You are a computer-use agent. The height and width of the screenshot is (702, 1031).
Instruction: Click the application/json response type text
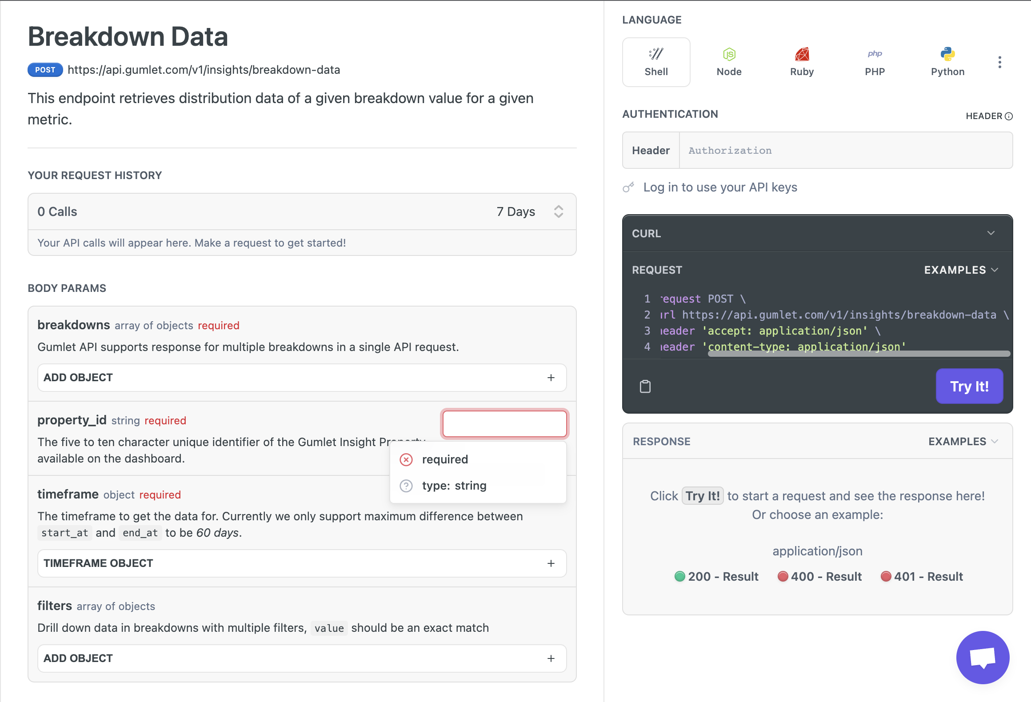[817, 551]
